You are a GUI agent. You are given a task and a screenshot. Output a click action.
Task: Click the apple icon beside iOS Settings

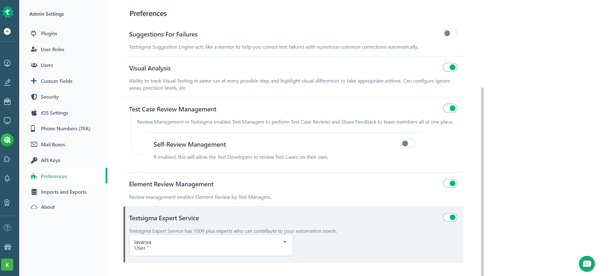pos(34,112)
